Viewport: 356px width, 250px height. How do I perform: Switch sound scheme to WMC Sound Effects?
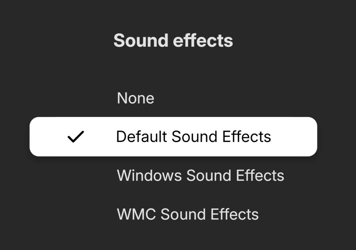(188, 214)
